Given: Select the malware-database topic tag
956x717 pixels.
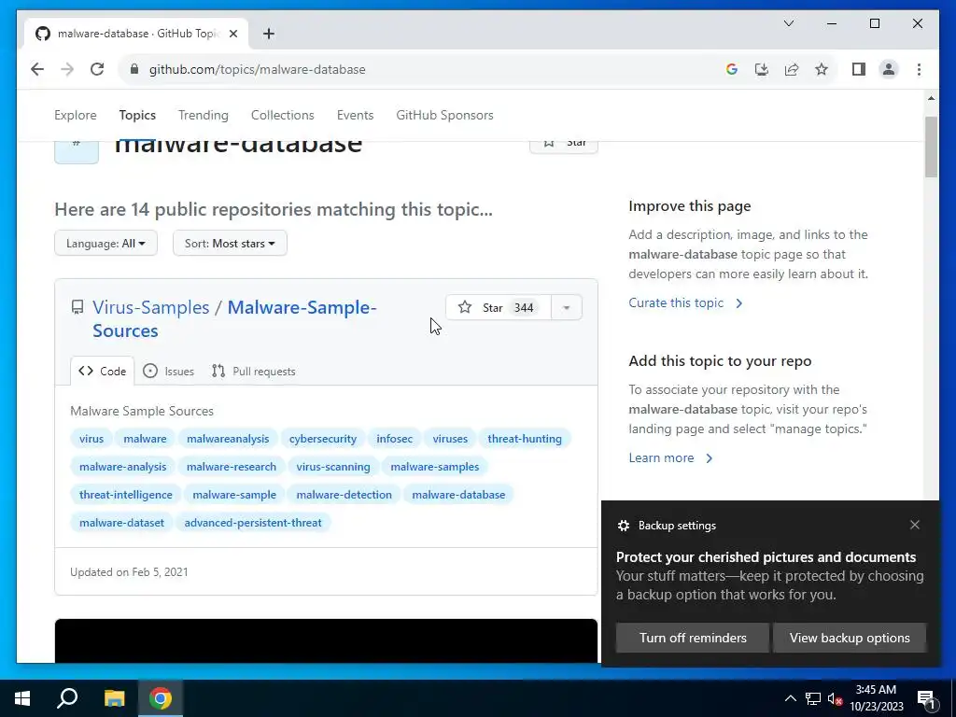Looking at the screenshot, I should click(458, 495).
